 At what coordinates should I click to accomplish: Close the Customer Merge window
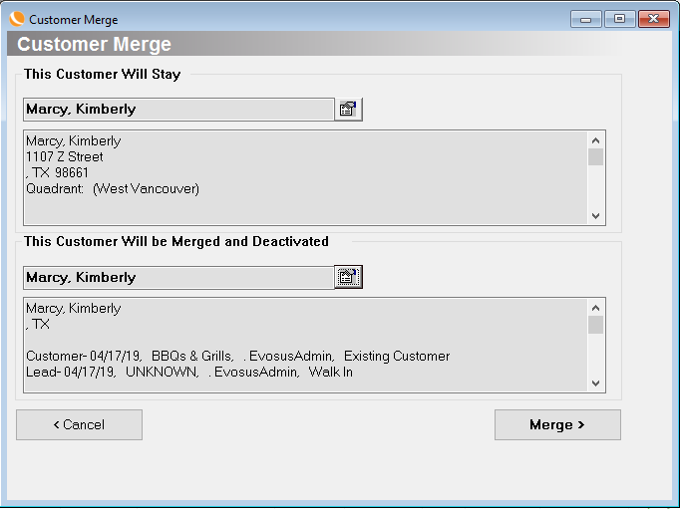(653, 19)
